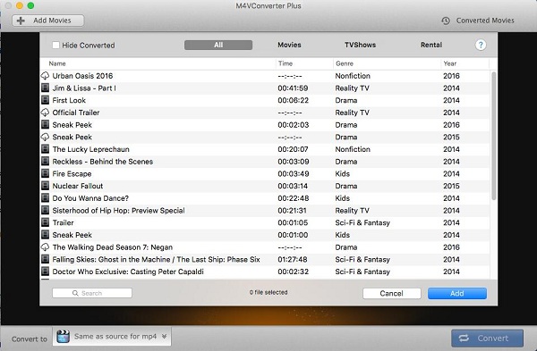Click the magnifier icon in the search box

75,293
